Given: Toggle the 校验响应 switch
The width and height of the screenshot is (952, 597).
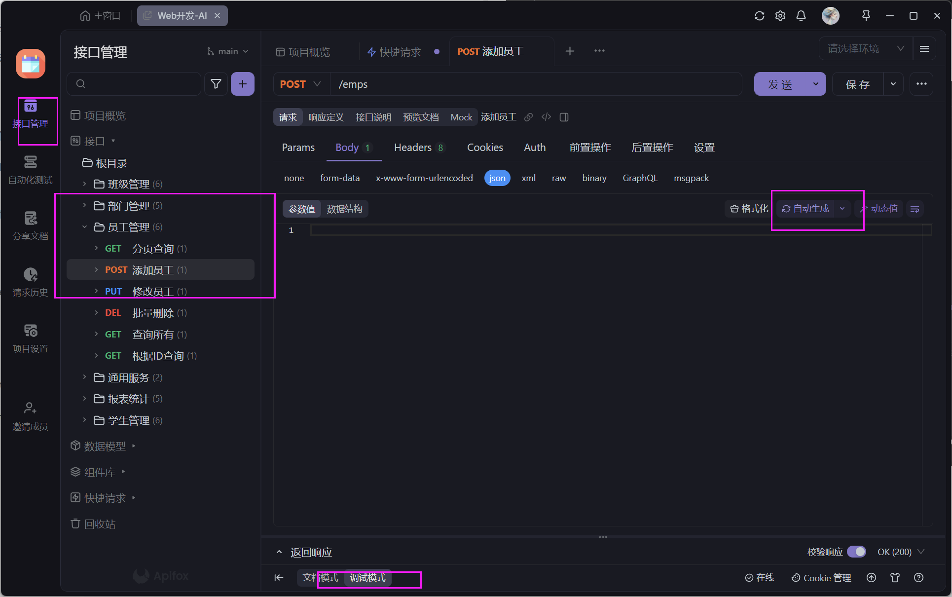Looking at the screenshot, I should [856, 552].
